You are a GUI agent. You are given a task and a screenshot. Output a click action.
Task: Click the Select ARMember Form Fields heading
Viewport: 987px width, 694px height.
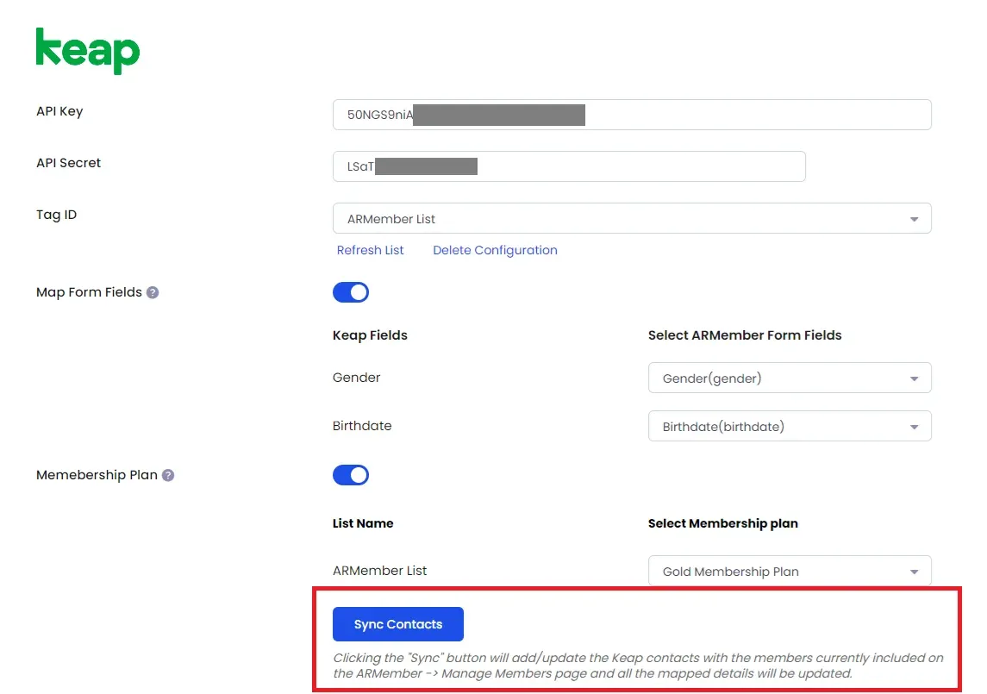pyautogui.click(x=745, y=335)
